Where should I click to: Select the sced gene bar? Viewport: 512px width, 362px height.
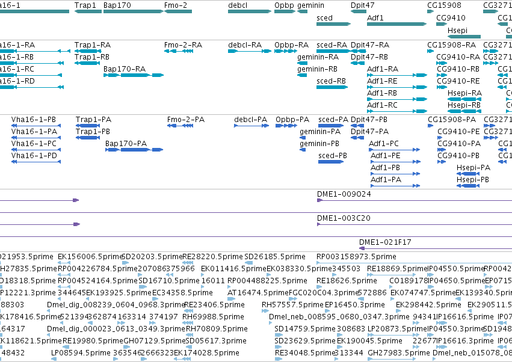click(x=333, y=24)
